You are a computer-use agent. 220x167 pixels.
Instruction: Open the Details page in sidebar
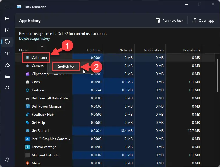point(7,77)
